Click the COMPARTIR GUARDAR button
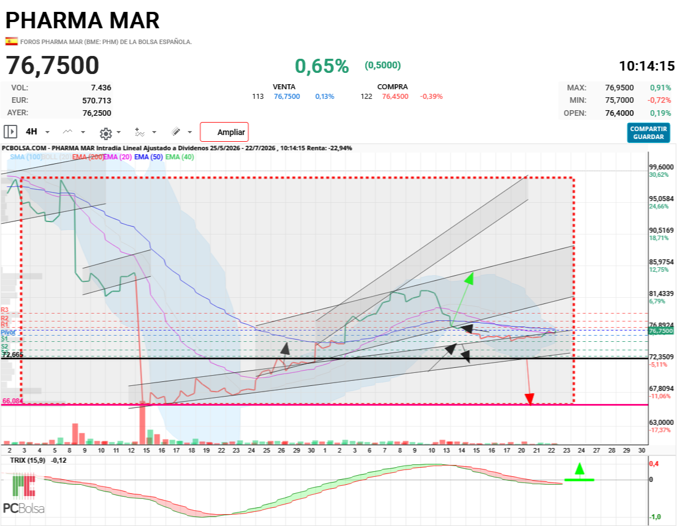The height and width of the screenshot is (526, 678). 649,133
